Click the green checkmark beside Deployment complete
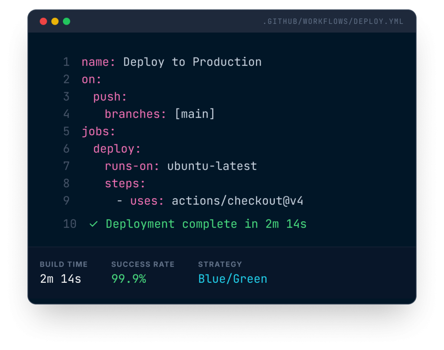The width and height of the screenshot is (444, 350). point(93,224)
